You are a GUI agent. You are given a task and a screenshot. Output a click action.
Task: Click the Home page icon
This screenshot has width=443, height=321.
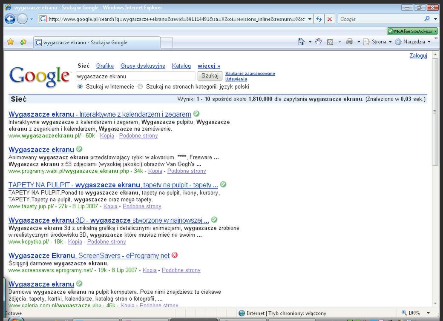301,42
